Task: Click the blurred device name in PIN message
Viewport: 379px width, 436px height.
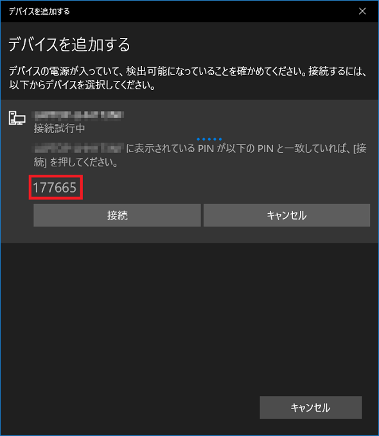Action: tap(78, 148)
